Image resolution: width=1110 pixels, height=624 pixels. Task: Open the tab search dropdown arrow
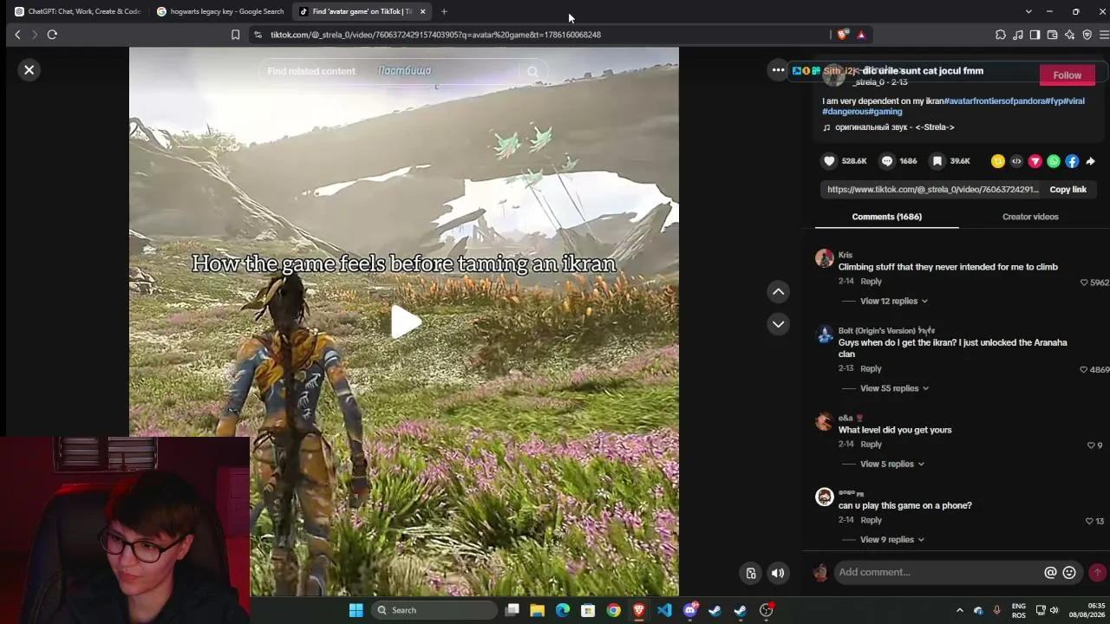click(x=1028, y=11)
